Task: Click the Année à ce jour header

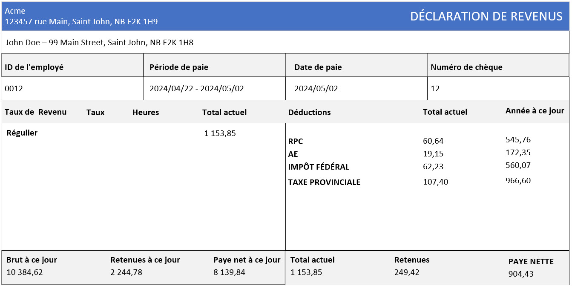Action: [535, 111]
